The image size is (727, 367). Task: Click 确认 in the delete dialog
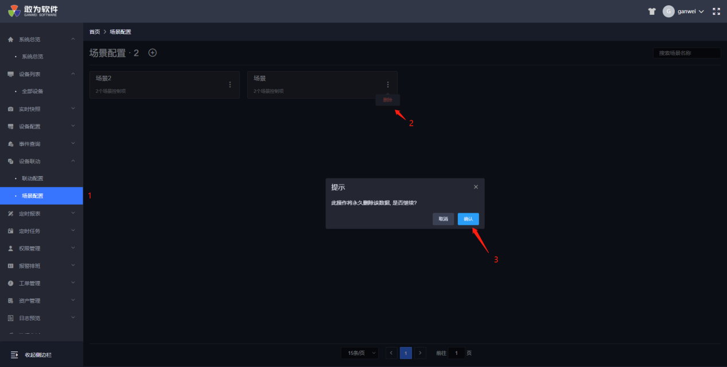tap(468, 219)
